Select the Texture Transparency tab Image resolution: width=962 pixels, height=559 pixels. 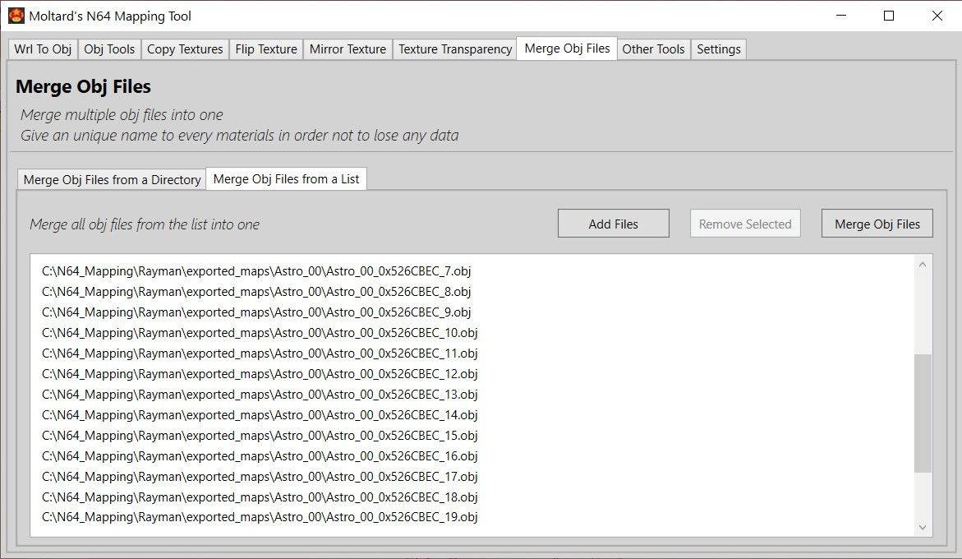454,49
